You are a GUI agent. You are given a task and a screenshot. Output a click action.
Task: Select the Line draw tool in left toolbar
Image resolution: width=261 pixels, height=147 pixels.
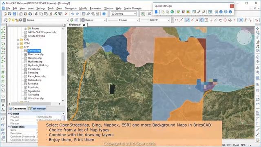point(3,29)
